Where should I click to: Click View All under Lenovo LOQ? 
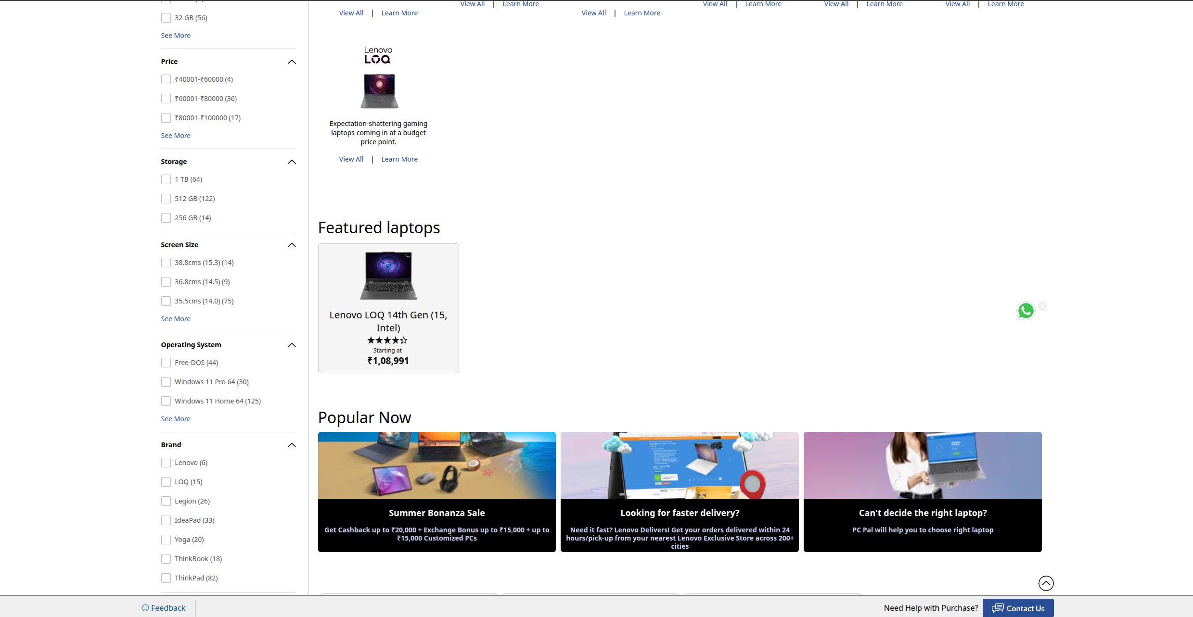pos(351,159)
